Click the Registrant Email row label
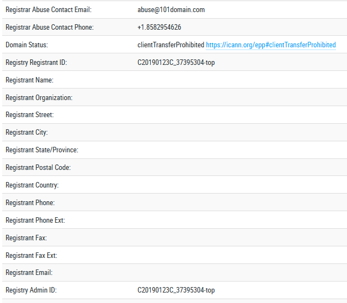This screenshot has height=303, width=347. [29, 273]
